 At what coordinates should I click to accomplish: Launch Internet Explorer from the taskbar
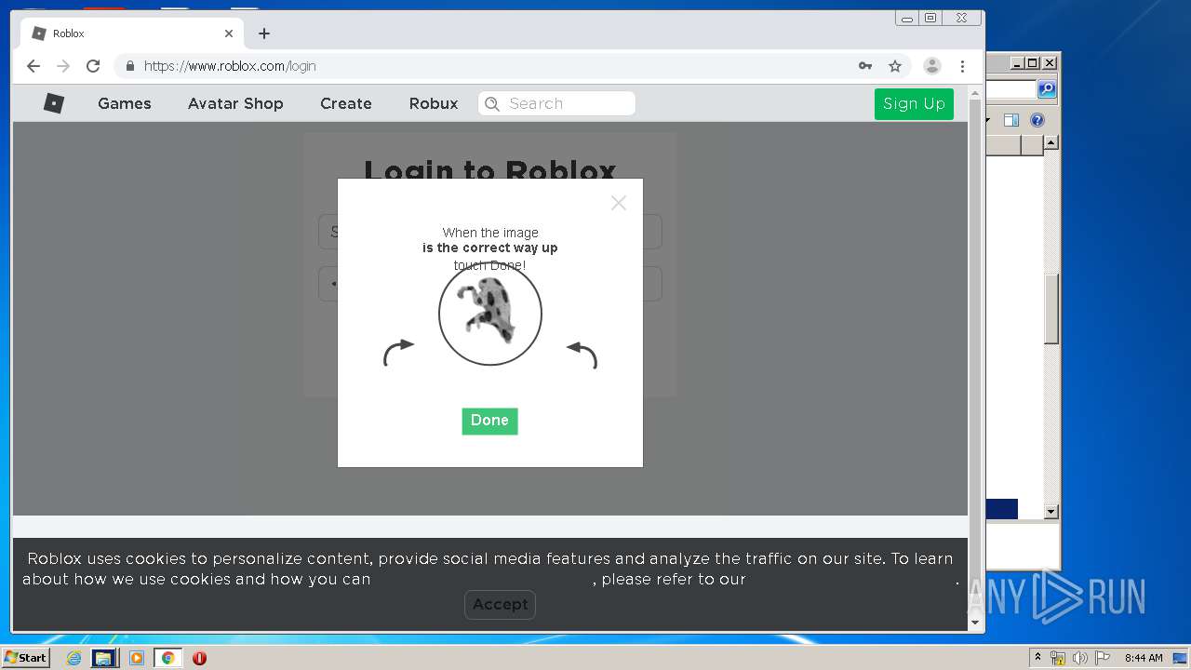[74, 658]
